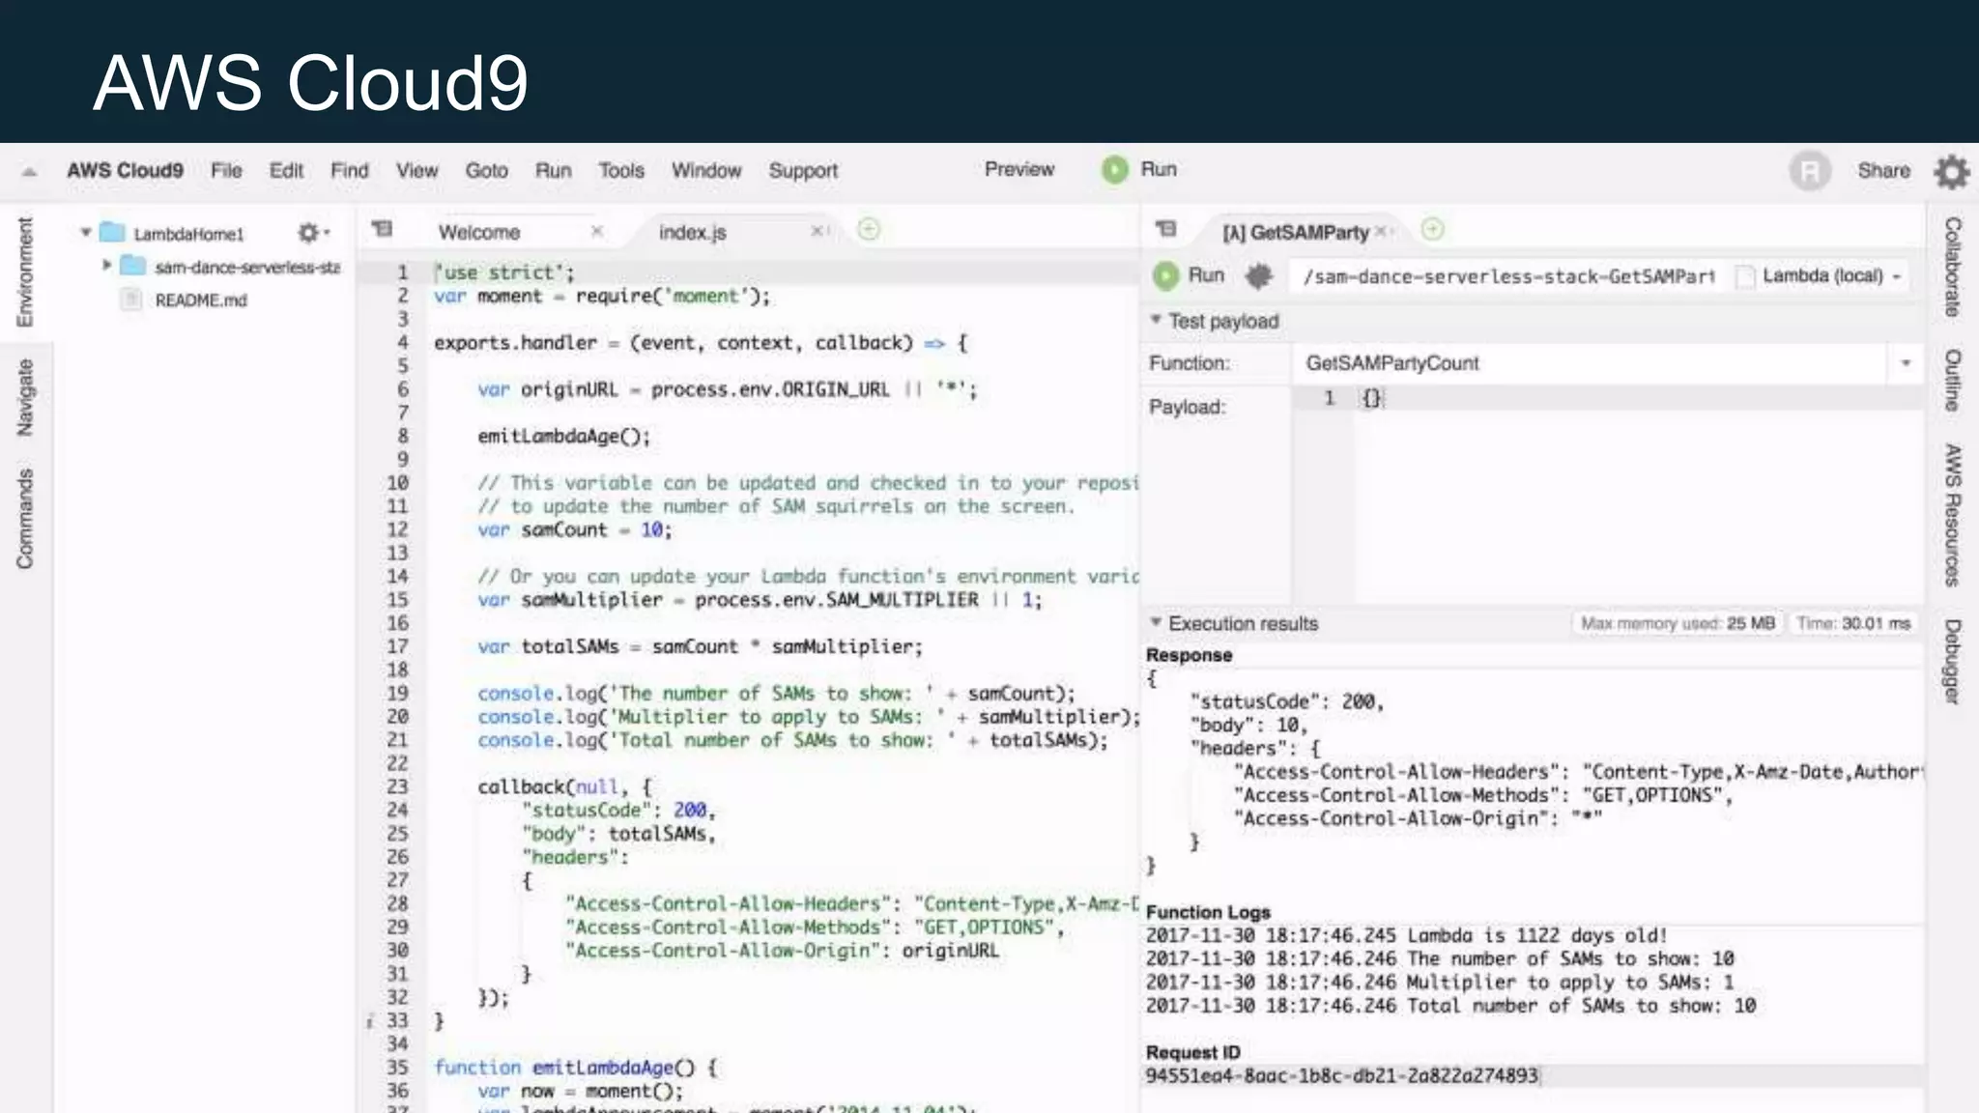Expand the sam-dance-serverless-stack folder
Viewport: 1979px width, 1113px height.
(x=106, y=265)
